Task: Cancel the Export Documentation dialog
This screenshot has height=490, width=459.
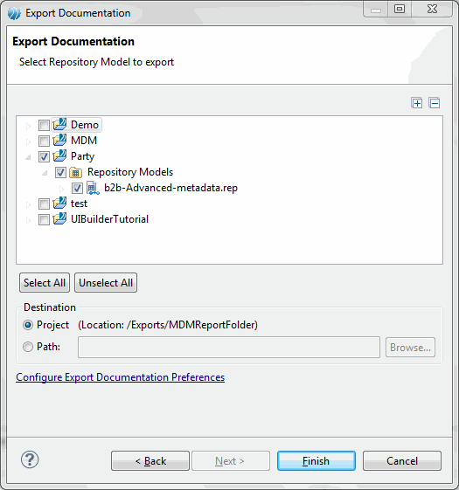Action: pyautogui.click(x=402, y=460)
